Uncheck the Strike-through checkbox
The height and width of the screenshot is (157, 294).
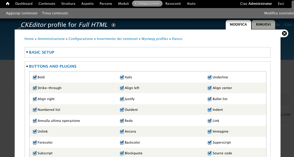(x=35, y=88)
